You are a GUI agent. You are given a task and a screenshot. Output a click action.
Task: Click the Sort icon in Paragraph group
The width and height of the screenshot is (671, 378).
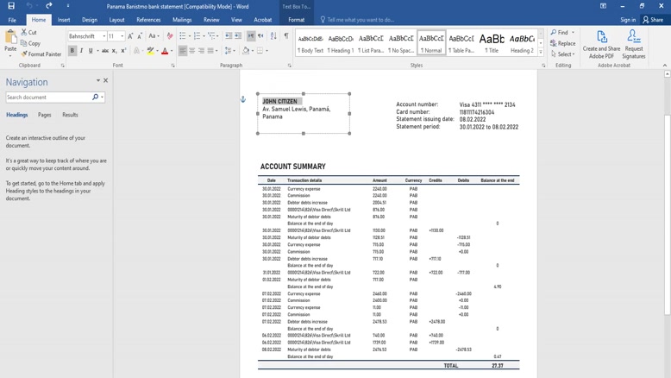coord(273,36)
